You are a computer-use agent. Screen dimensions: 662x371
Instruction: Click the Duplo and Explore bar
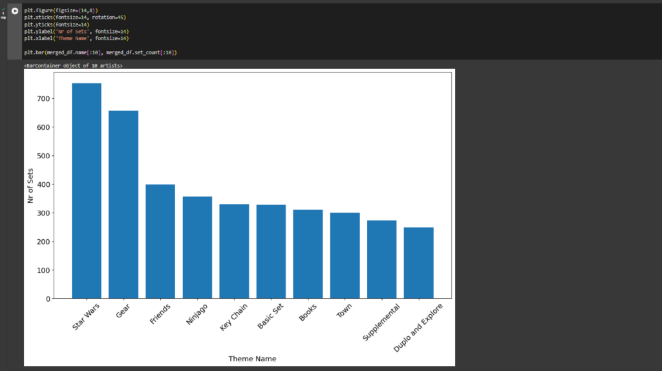click(418, 262)
